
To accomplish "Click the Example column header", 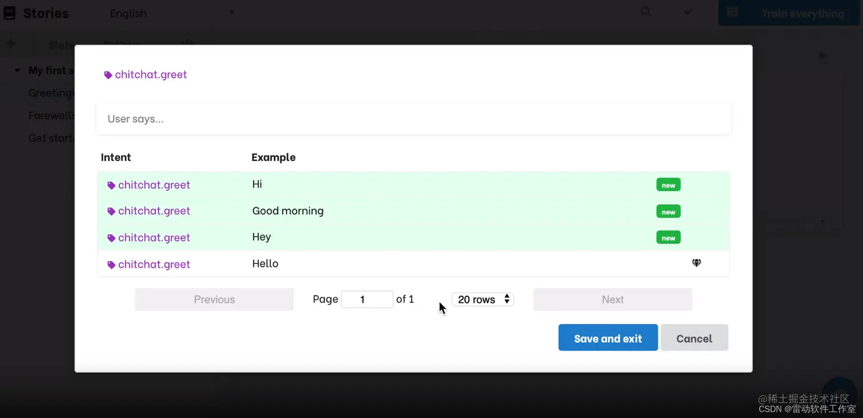I will click(273, 157).
